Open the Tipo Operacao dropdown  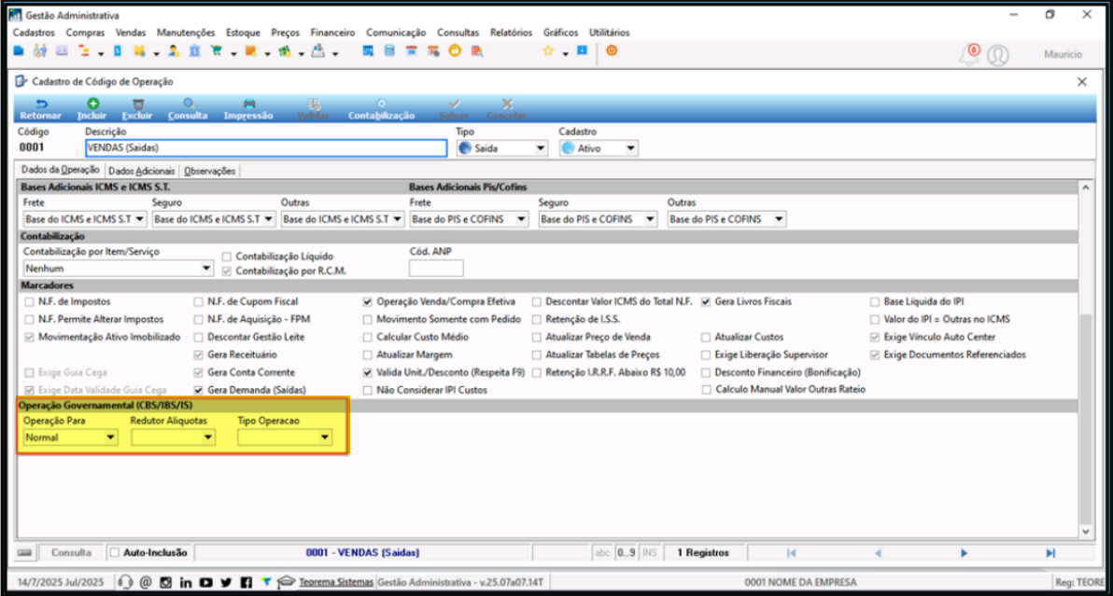click(x=324, y=437)
